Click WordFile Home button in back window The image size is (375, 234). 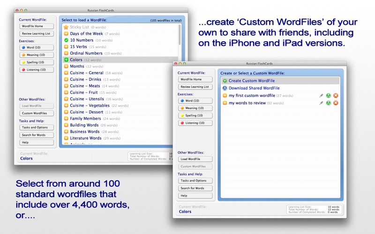coord(37,26)
